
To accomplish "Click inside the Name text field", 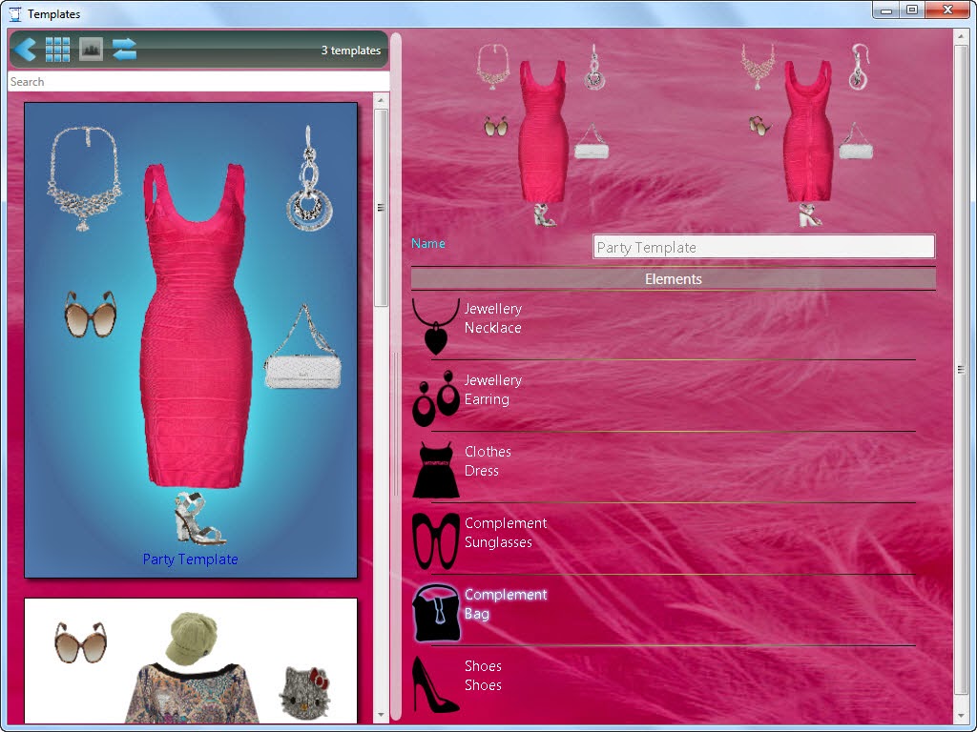I will 763,246.
